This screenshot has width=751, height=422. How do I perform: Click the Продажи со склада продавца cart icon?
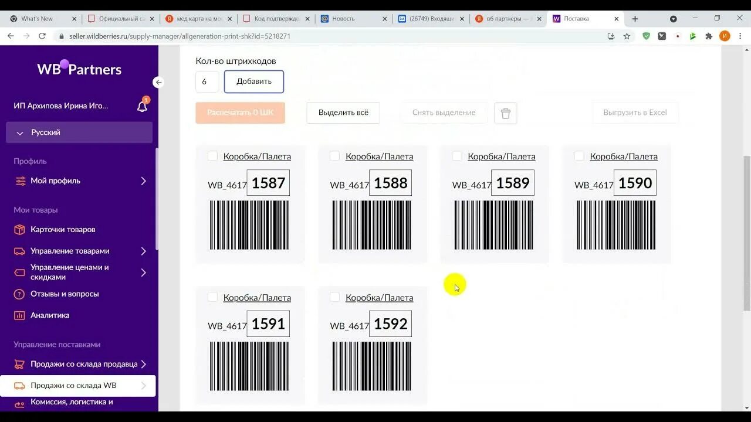(x=20, y=364)
